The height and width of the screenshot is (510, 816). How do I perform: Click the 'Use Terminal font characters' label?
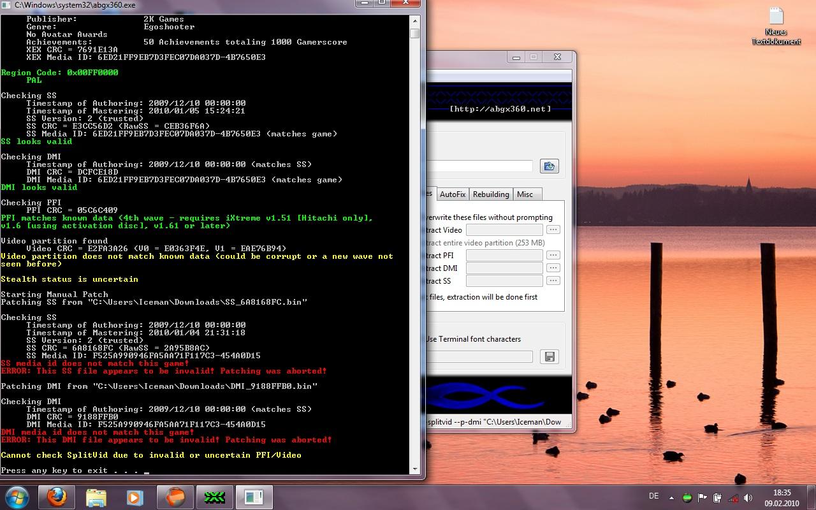(x=473, y=339)
